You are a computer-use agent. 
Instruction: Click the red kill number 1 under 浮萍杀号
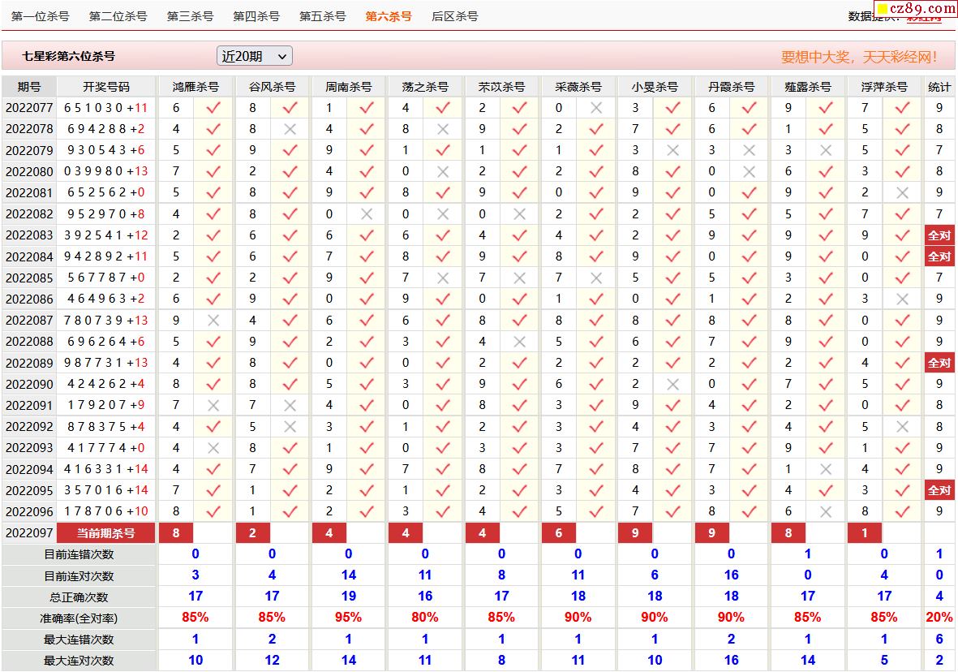(865, 533)
